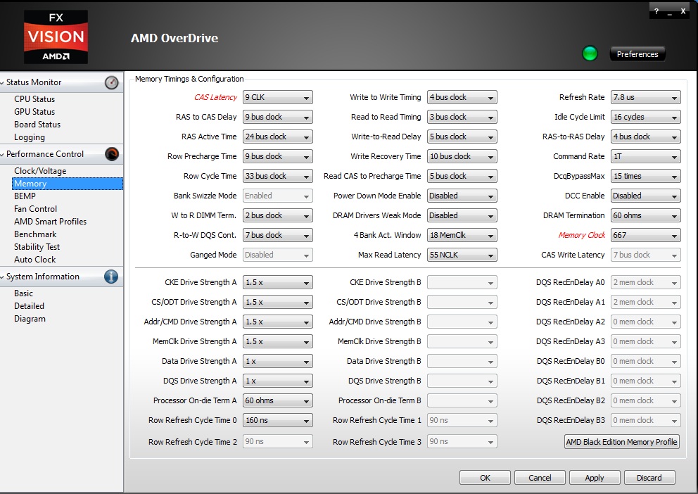This screenshot has height=494, width=698.
Task: Open the Stability Test page
Action: pyautogui.click(x=37, y=247)
